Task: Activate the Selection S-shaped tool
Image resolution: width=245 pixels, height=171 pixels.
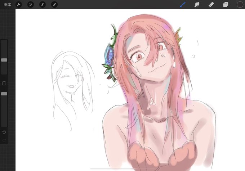Action: (x=43, y=5)
